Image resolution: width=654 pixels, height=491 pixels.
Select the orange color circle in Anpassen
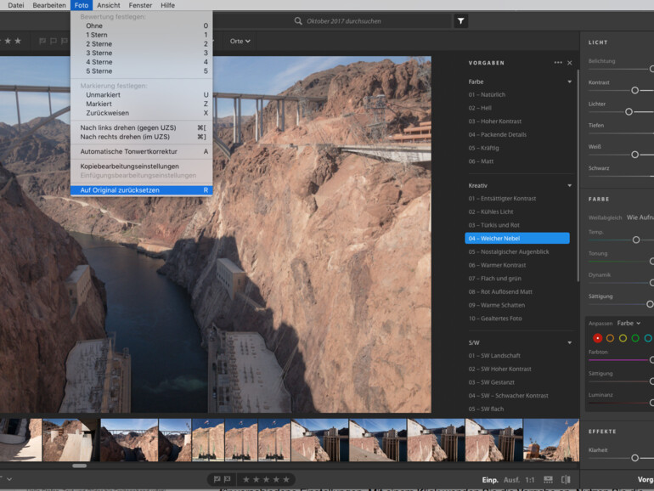pyautogui.click(x=610, y=338)
